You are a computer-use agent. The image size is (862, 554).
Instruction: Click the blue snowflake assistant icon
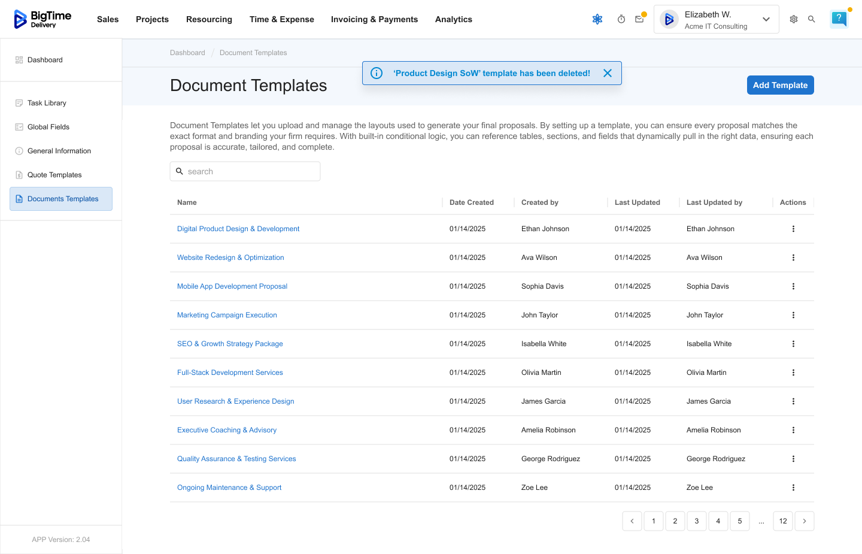point(597,19)
